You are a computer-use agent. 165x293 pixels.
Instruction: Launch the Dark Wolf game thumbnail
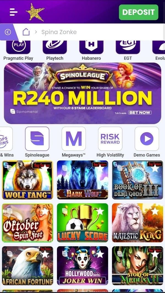pos(82,180)
